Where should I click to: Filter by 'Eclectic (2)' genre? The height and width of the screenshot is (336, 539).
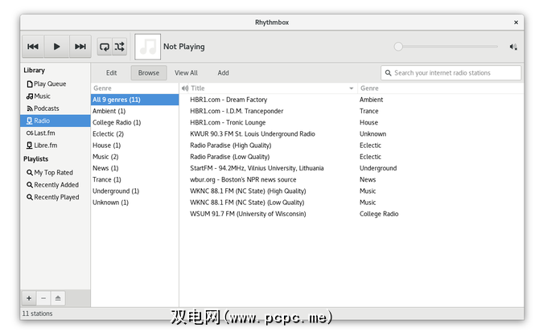[x=135, y=134]
